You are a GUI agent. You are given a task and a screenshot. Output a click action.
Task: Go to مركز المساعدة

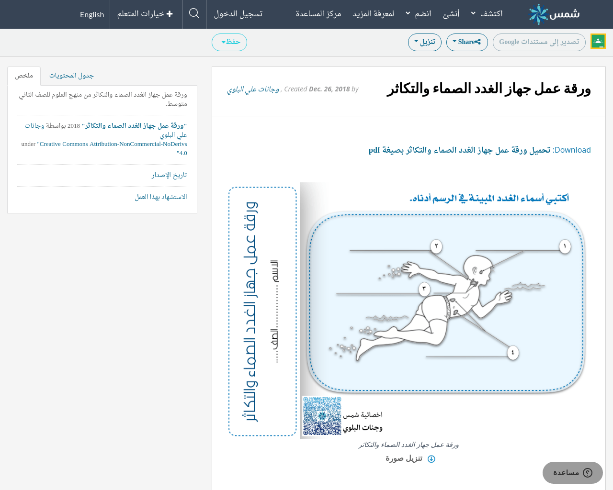(x=318, y=13)
